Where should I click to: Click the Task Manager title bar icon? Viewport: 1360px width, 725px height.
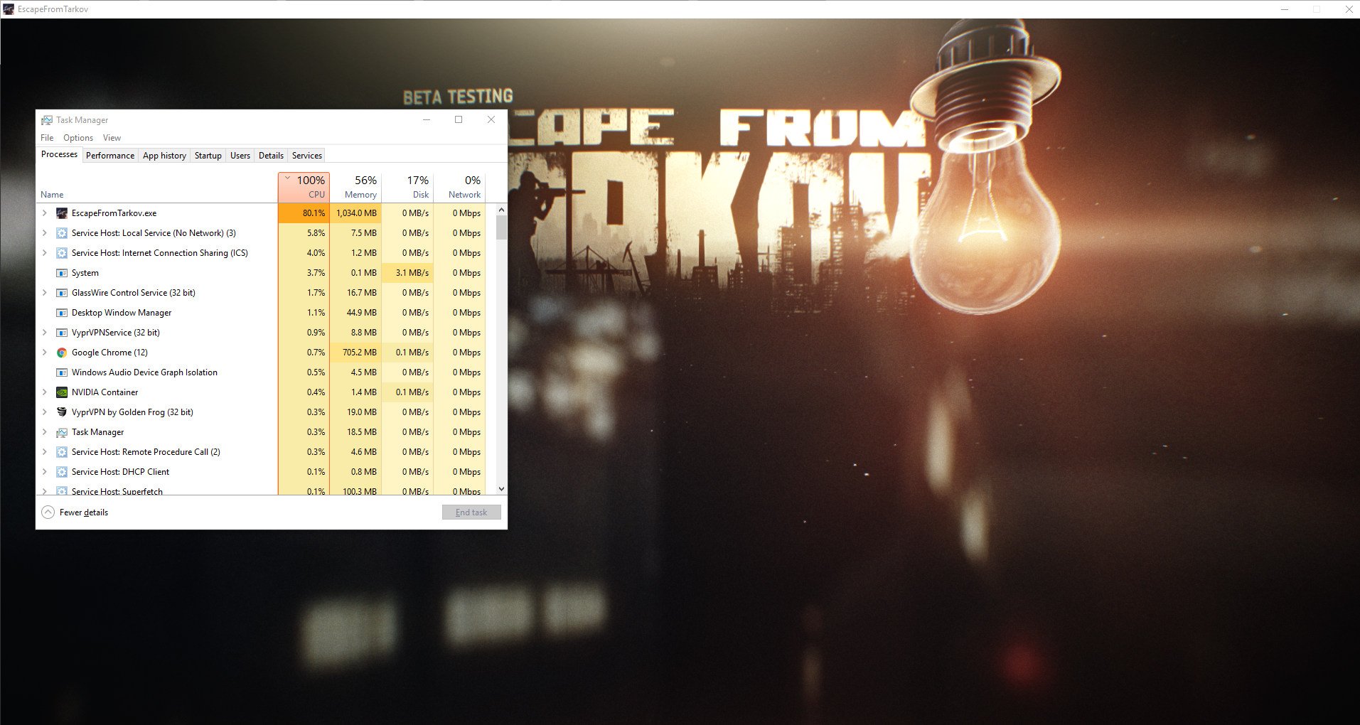click(x=47, y=120)
